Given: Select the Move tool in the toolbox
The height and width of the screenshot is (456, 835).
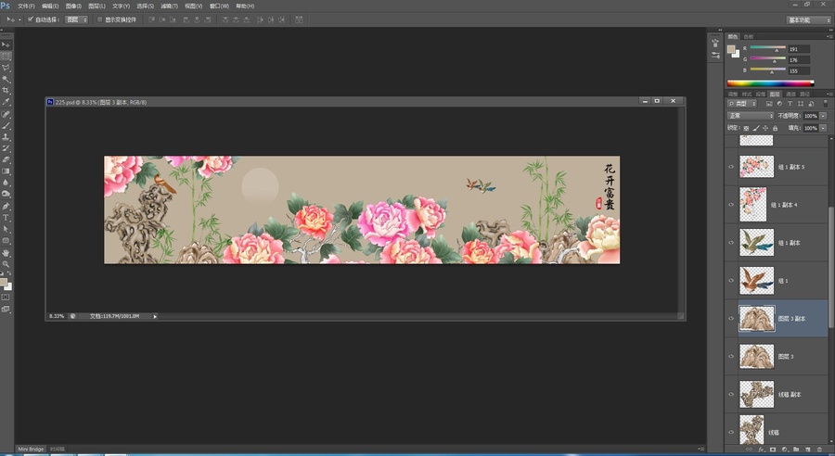Looking at the screenshot, I should click(6, 44).
